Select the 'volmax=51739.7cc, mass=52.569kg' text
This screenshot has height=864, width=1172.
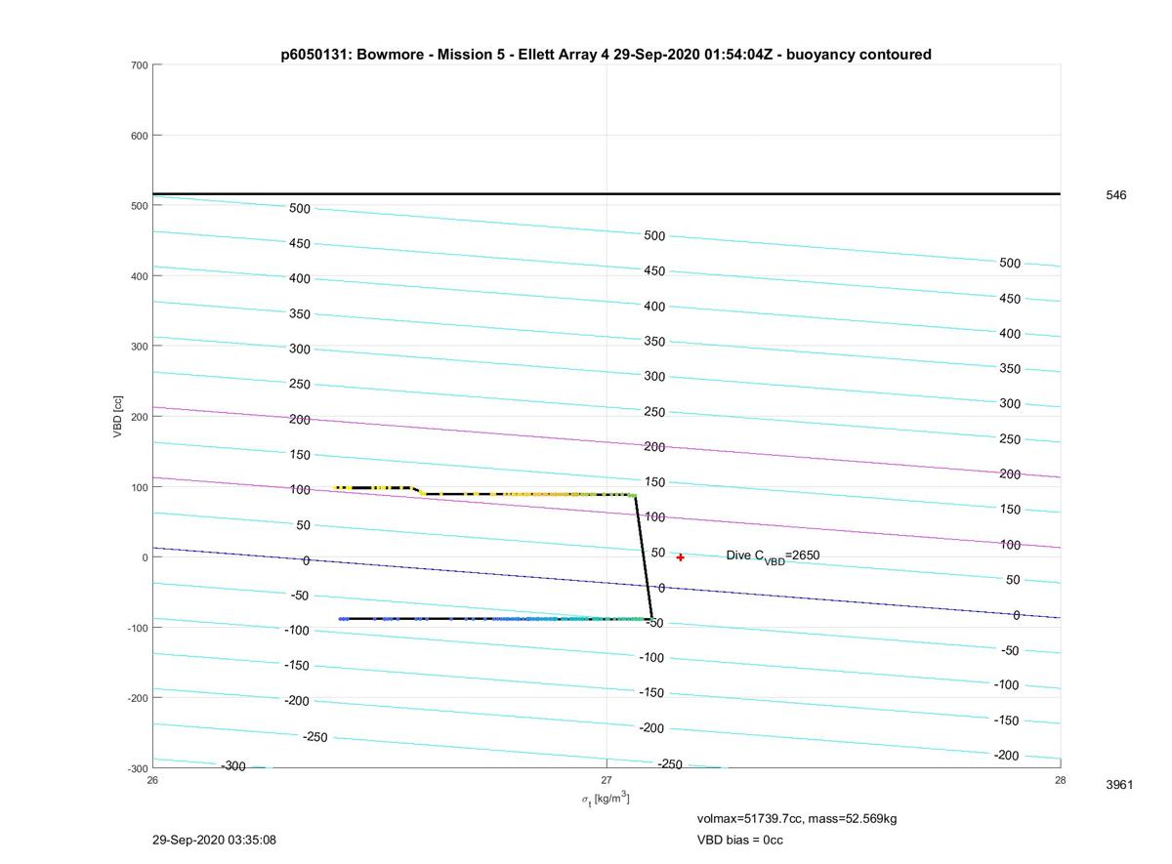tap(796, 818)
